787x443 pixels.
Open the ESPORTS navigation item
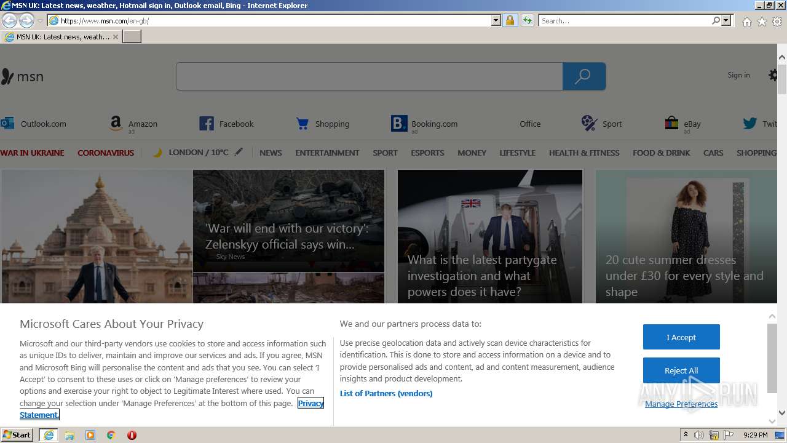(x=427, y=153)
